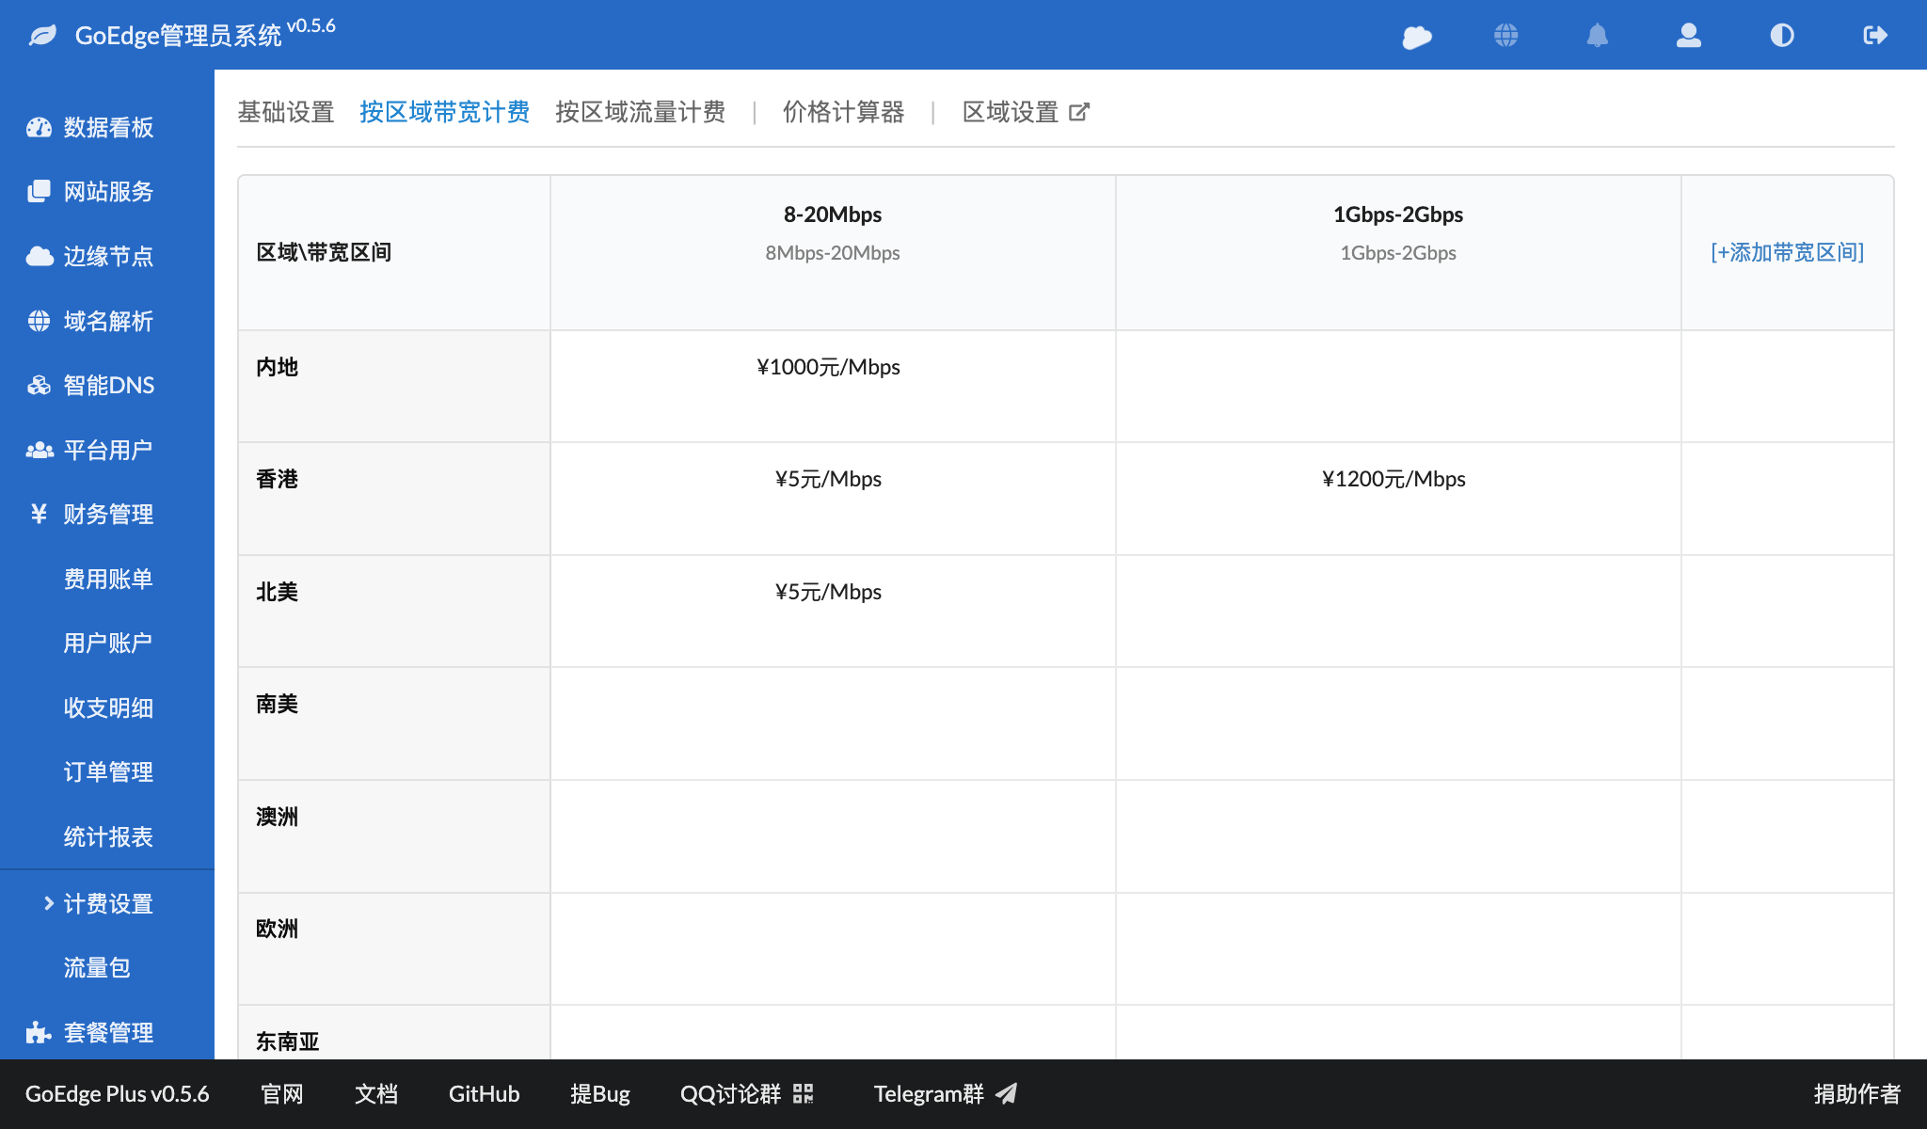Click empty 内地 1Gbps-2Gbps price cell
Screen dimensions: 1927x1129
(1398, 386)
